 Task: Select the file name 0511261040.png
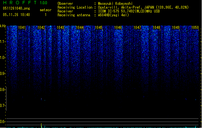tap(16, 8)
